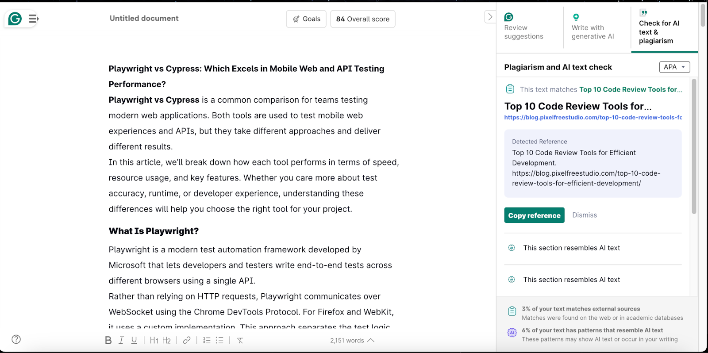Click the clipboard icon beside 'This text matches'
The width and height of the screenshot is (708, 353).
pyautogui.click(x=510, y=89)
